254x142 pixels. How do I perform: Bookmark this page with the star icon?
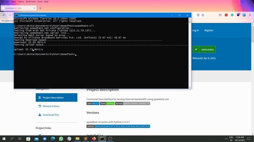(203, 15)
